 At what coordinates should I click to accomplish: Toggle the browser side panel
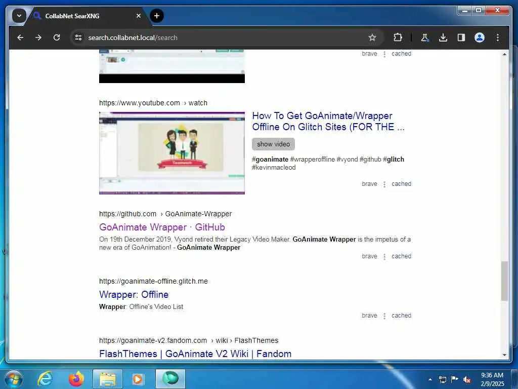(461, 37)
